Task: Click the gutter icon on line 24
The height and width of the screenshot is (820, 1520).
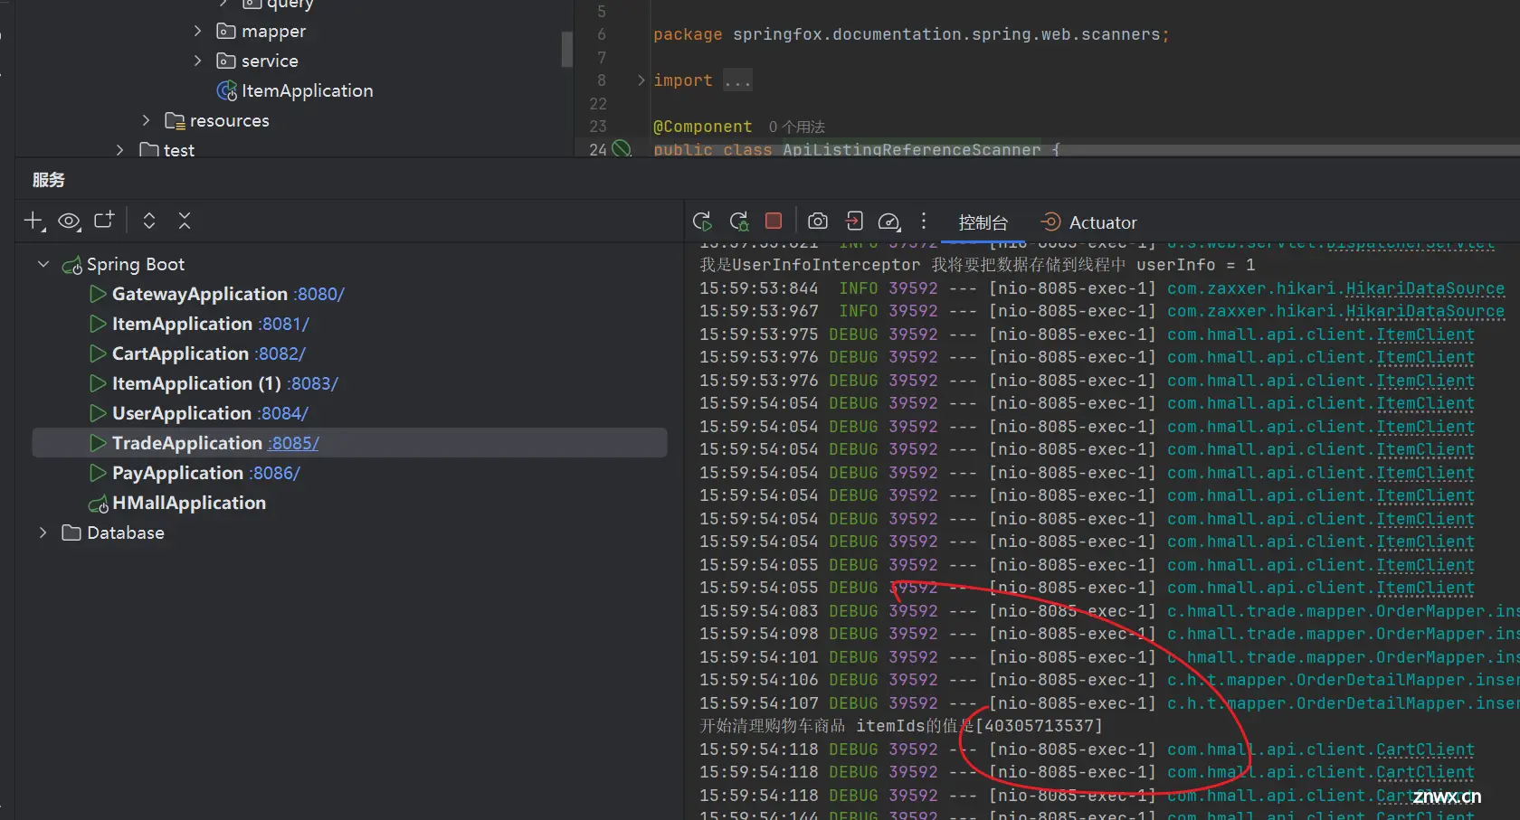Action: [x=622, y=148]
